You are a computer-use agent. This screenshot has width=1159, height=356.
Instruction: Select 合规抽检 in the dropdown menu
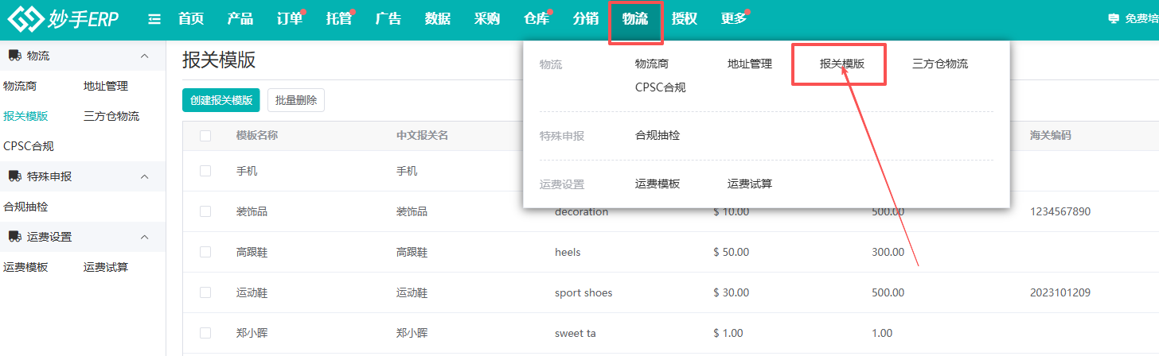coord(658,136)
